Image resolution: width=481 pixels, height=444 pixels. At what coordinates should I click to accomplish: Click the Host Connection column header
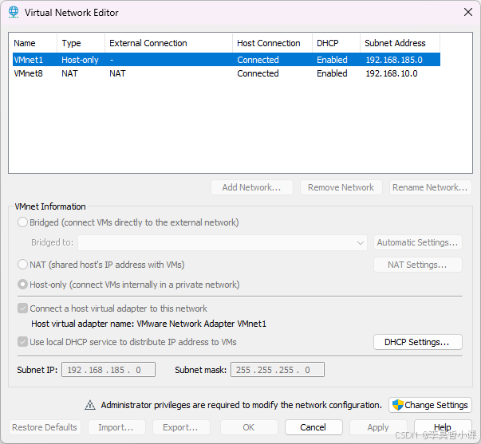coord(272,43)
